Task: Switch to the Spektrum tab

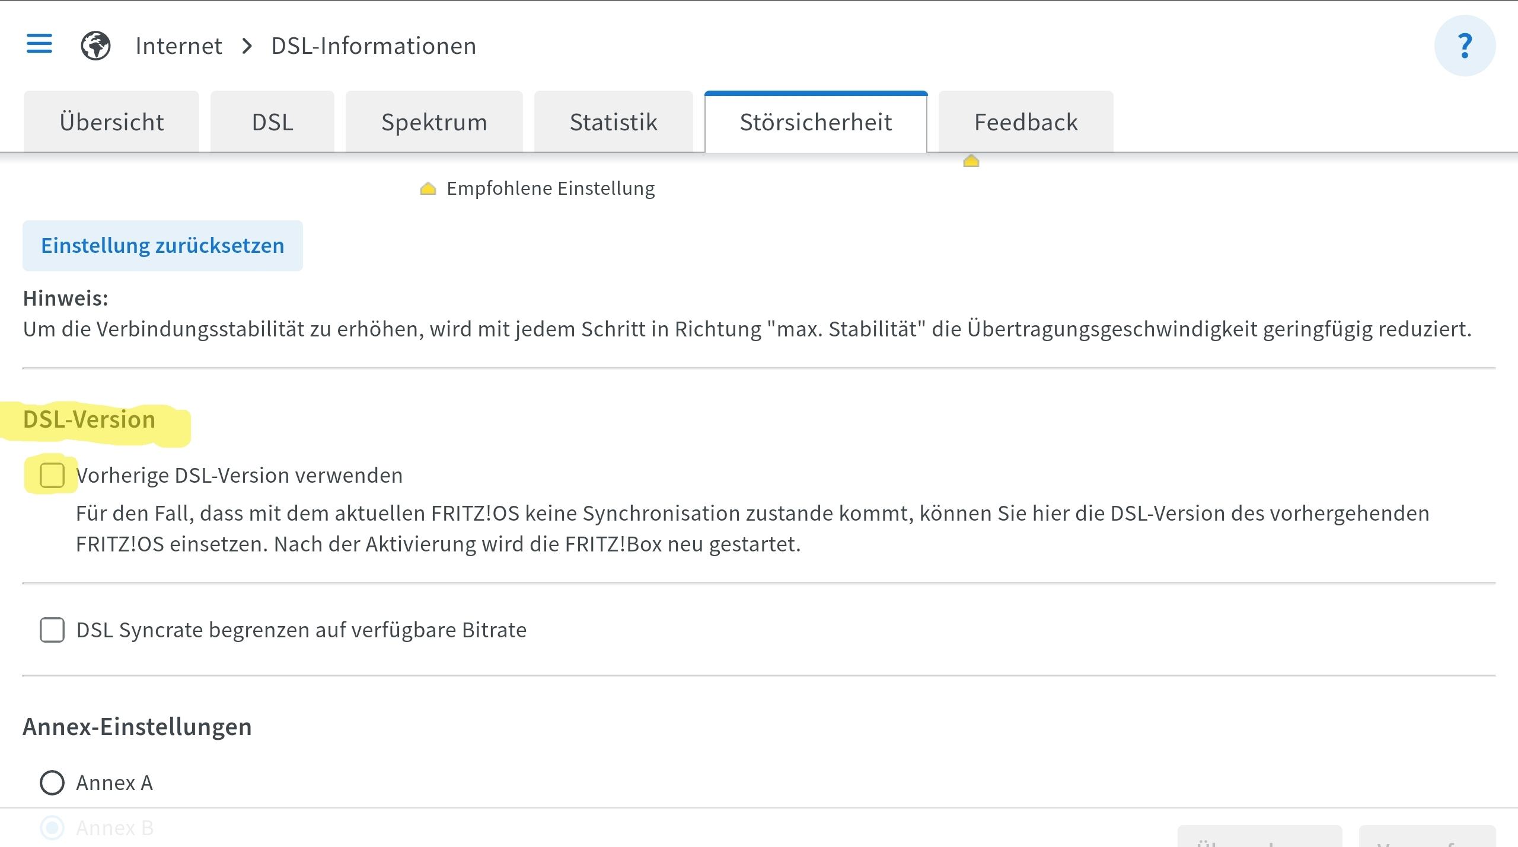Action: [434, 122]
